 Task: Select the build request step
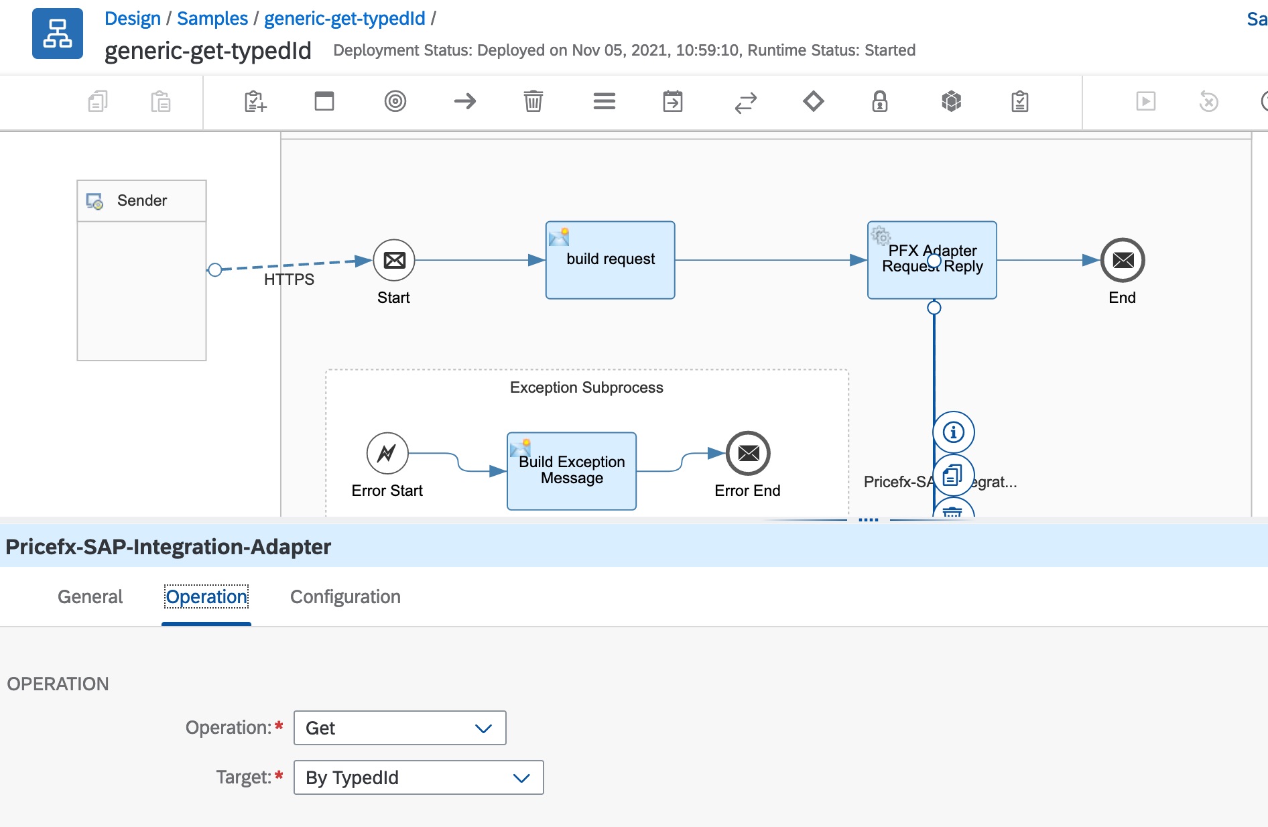pyautogui.click(x=610, y=260)
